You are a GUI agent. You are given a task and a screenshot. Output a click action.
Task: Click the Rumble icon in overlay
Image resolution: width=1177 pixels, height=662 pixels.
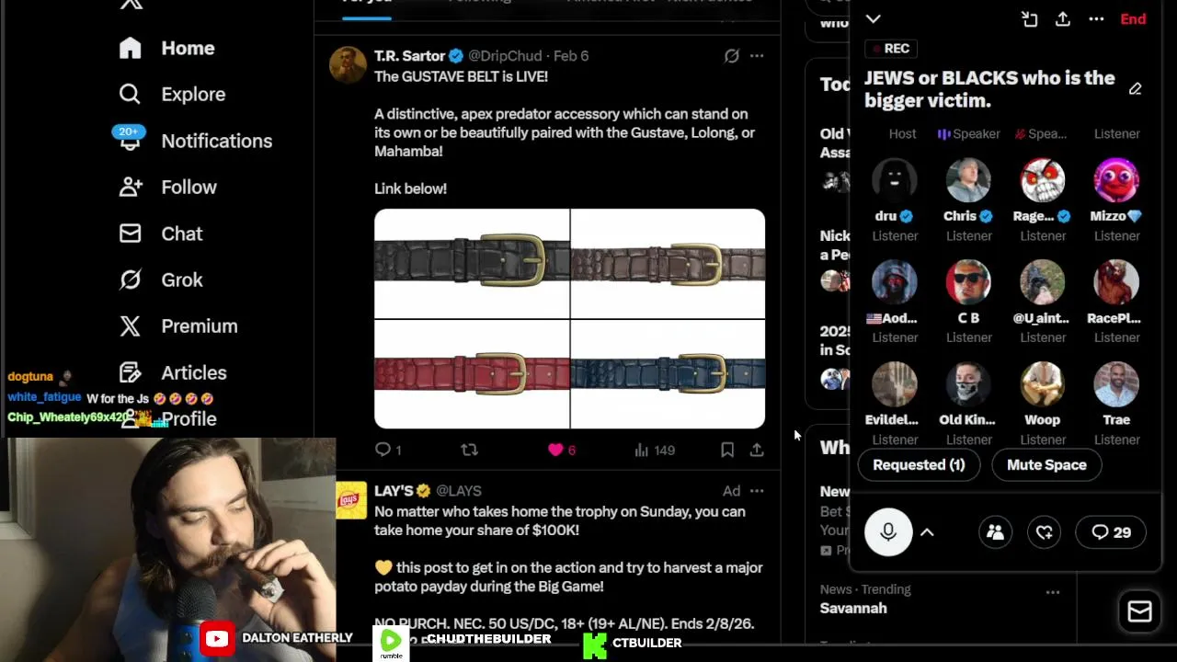tap(391, 643)
